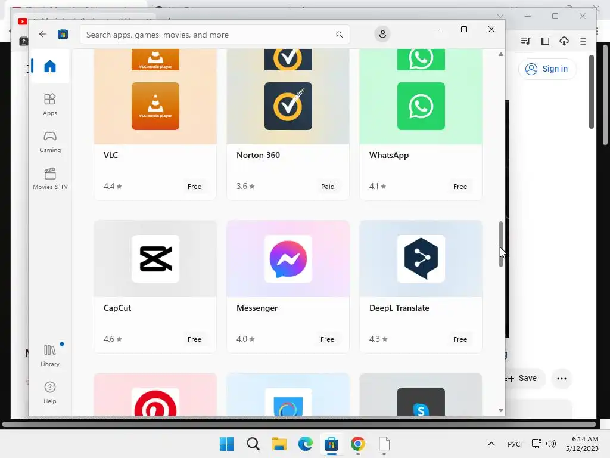This screenshot has width=610, height=458.
Task: Open the three-dot more options in browser page
Action: tap(561, 379)
